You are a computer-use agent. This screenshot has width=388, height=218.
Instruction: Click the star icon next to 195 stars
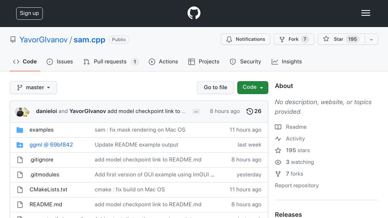tap(278, 151)
